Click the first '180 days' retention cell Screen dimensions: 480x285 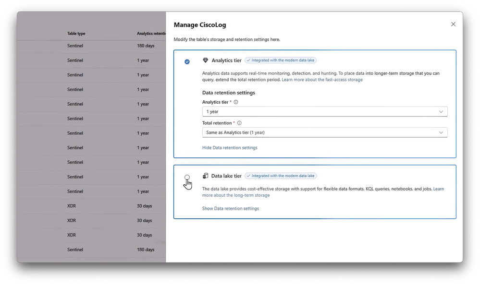tap(146, 46)
